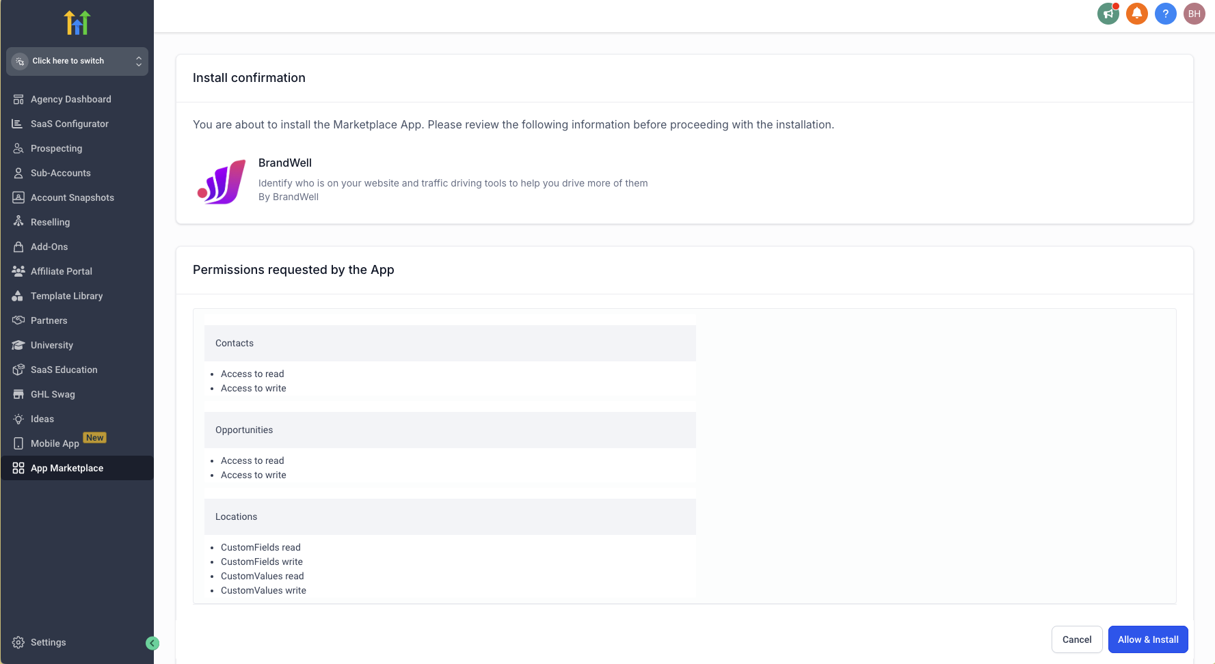Image resolution: width=1215 pixels, height=664 pixels.
Task: Open the announcements megaphone icon
Action: [1108, 14]
